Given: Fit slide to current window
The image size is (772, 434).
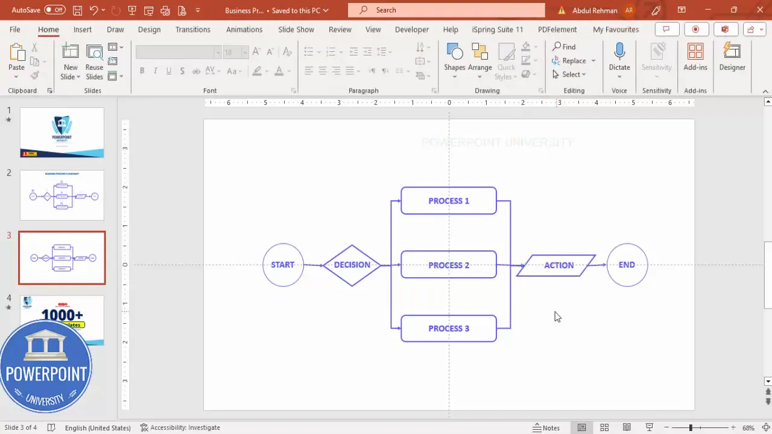Looking at the screenshot, I should (x=765, y=427).
